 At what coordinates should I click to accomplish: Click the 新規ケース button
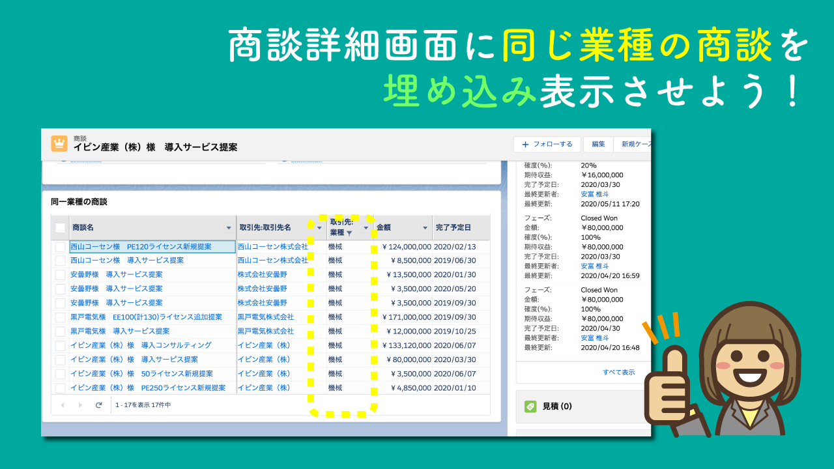(633, 145)
